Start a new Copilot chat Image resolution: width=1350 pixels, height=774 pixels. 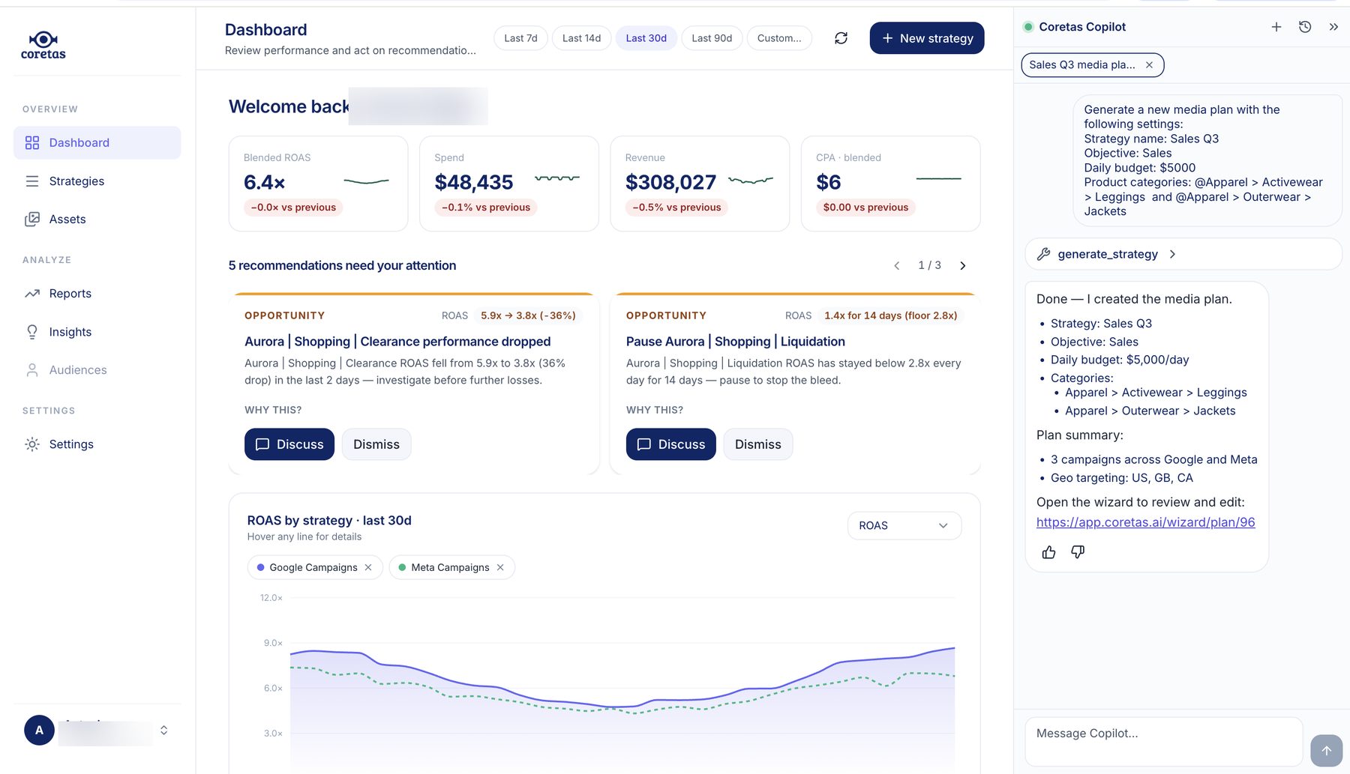pyautogui.click(x=1276, y=27)
